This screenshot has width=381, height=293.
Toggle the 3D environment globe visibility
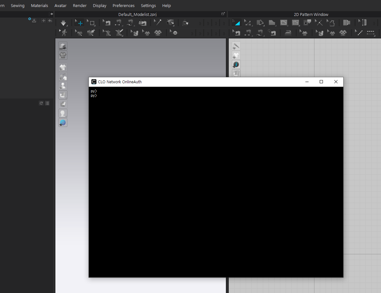click(63, 122)
